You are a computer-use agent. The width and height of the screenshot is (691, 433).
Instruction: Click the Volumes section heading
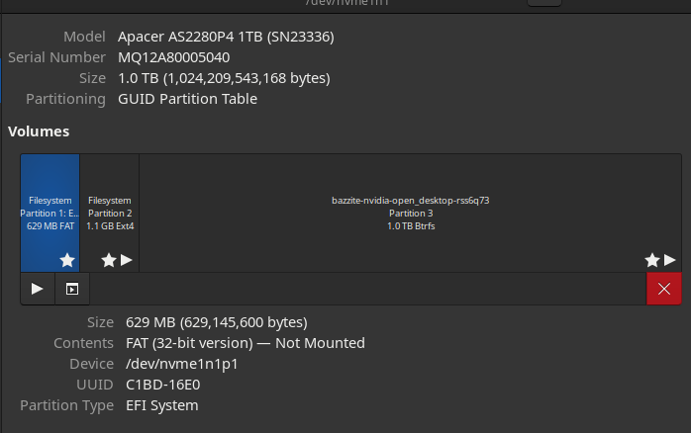[39, 130]
